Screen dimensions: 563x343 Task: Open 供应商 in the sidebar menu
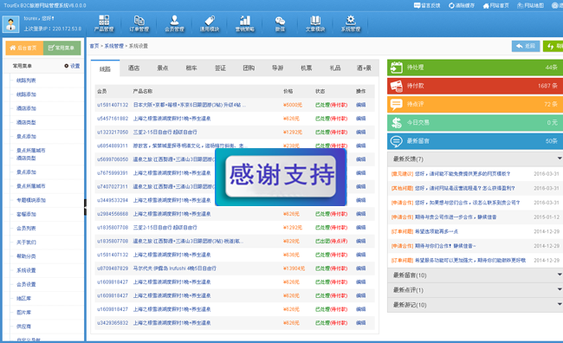23,327
